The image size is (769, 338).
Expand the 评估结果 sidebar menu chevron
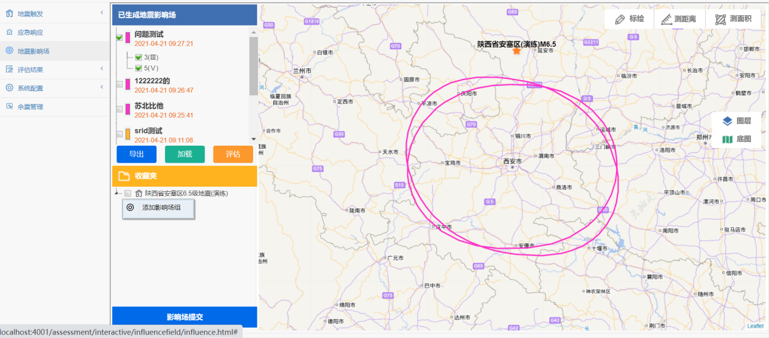[101, 69]
